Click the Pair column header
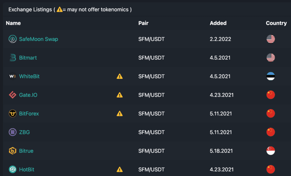The width and height of the screenshot is (291, 176). click(143, 23)
